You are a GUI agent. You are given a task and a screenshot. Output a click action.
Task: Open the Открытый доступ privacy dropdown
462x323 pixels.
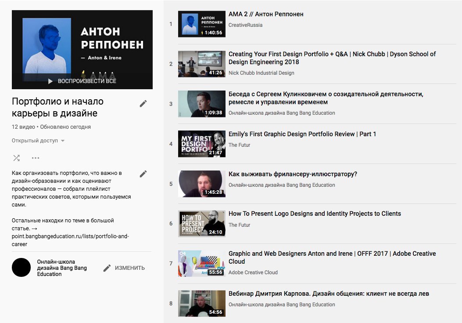pyautogui.click(x=38, y=141)
